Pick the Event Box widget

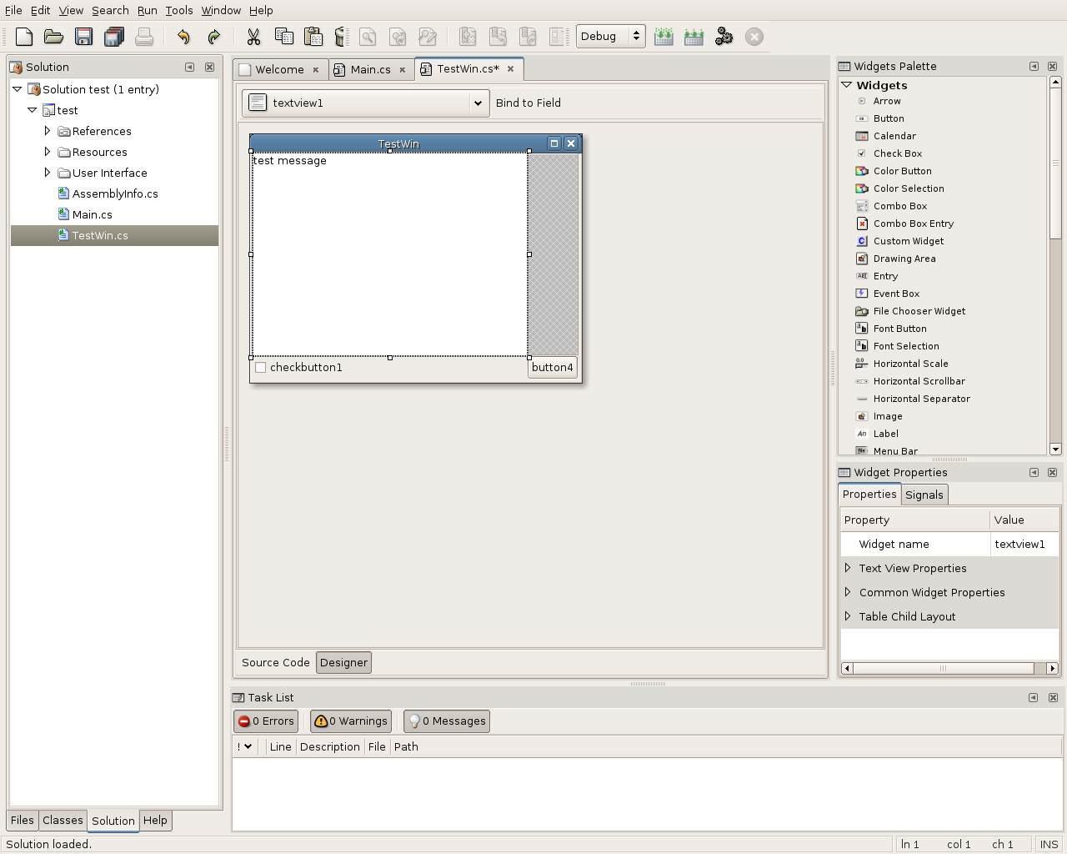[896, 294]
